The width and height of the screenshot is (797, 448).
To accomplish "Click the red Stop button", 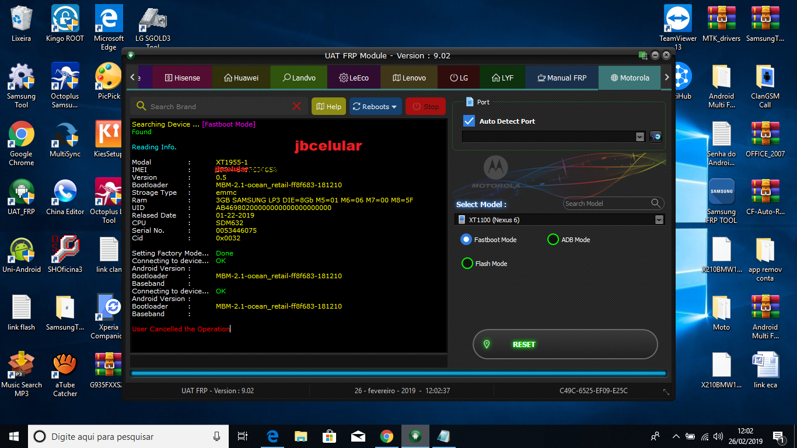I will pyautogui.click(x=425, y=107).
